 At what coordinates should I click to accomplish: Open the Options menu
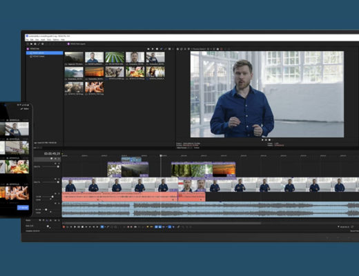tap(56, 39)
